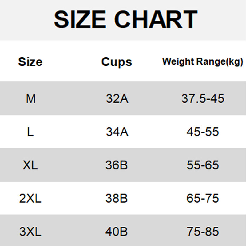This screenshot has height=246, width=246.
Task: Click the 36B cup value
Action: 117,165
